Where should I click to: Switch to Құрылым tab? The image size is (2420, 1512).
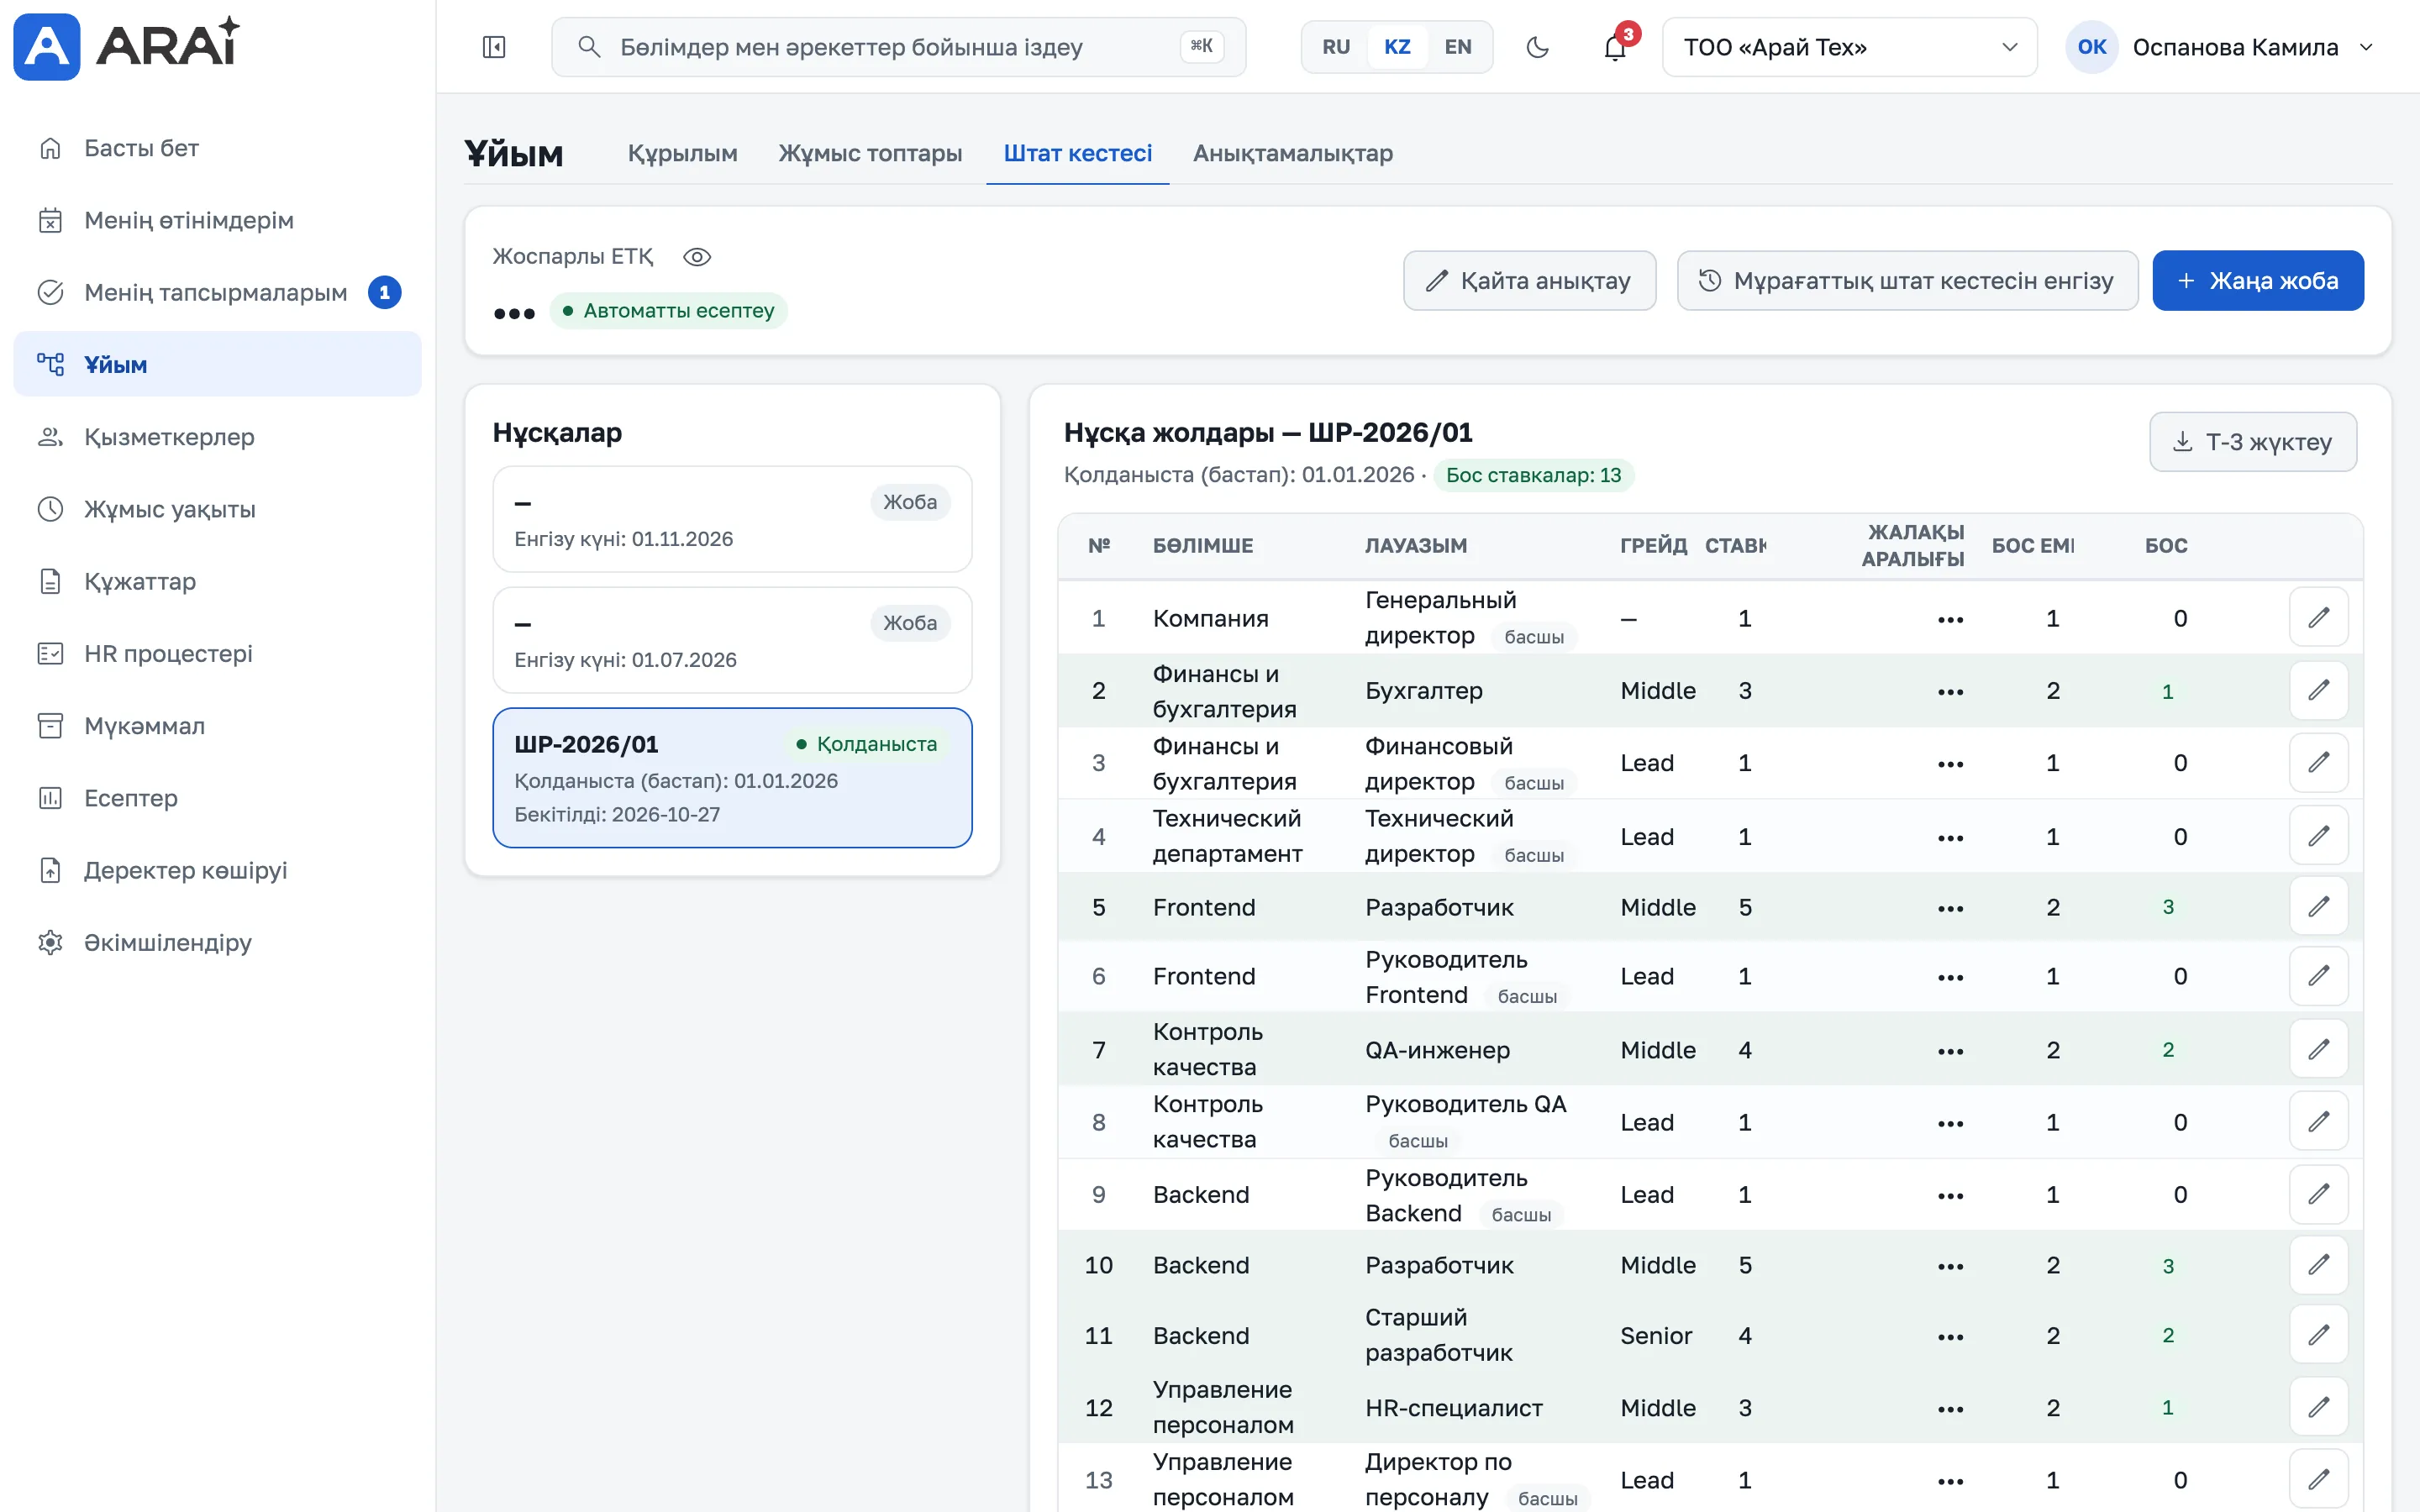click(x=683, y=153)
